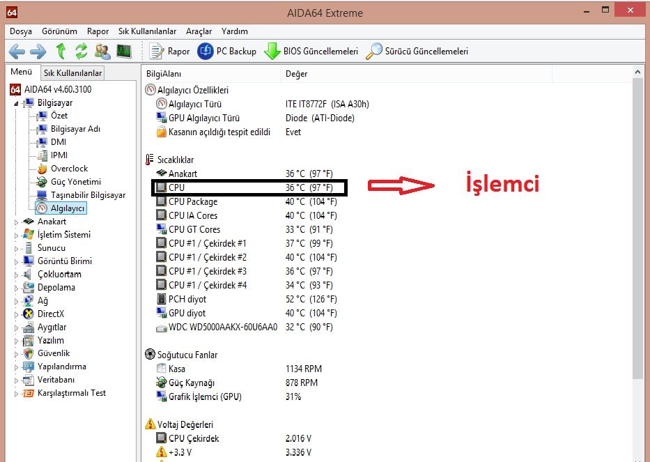
Task: Switch to the Menü tab
Action: coord(22,72)
